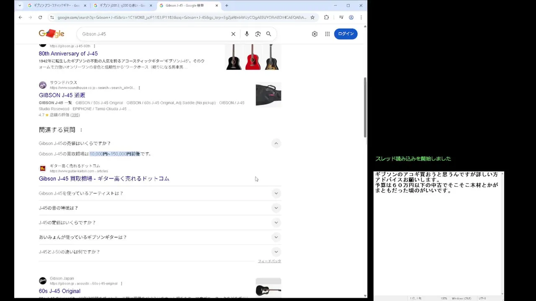Image resolution: width=536 pixels, height=301 pixels.
Task: Reload the page with the refresh icon
Action: point(40,17)
